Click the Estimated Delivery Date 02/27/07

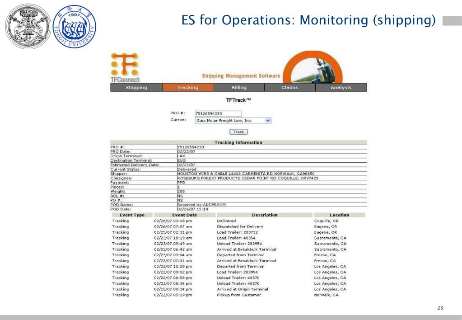(x=186, y=165)
